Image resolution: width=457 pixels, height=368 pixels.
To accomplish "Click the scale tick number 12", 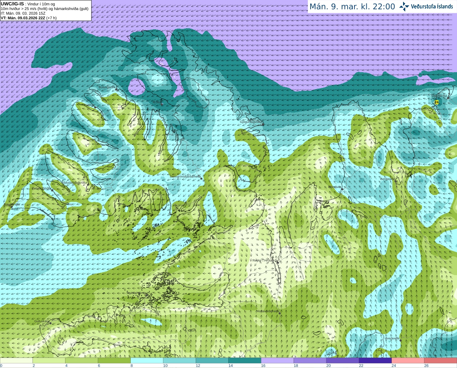I will (x=198, y=365).
